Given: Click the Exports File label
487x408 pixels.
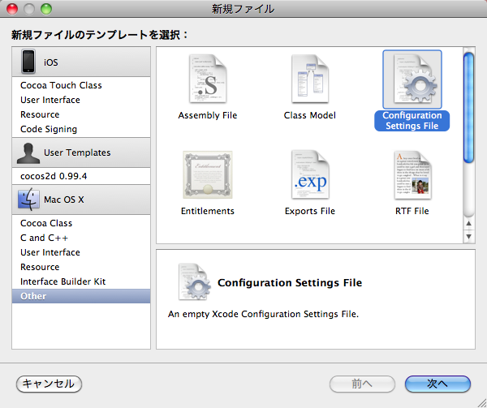Looking at the screenshot, I should [x=310, y=211].
